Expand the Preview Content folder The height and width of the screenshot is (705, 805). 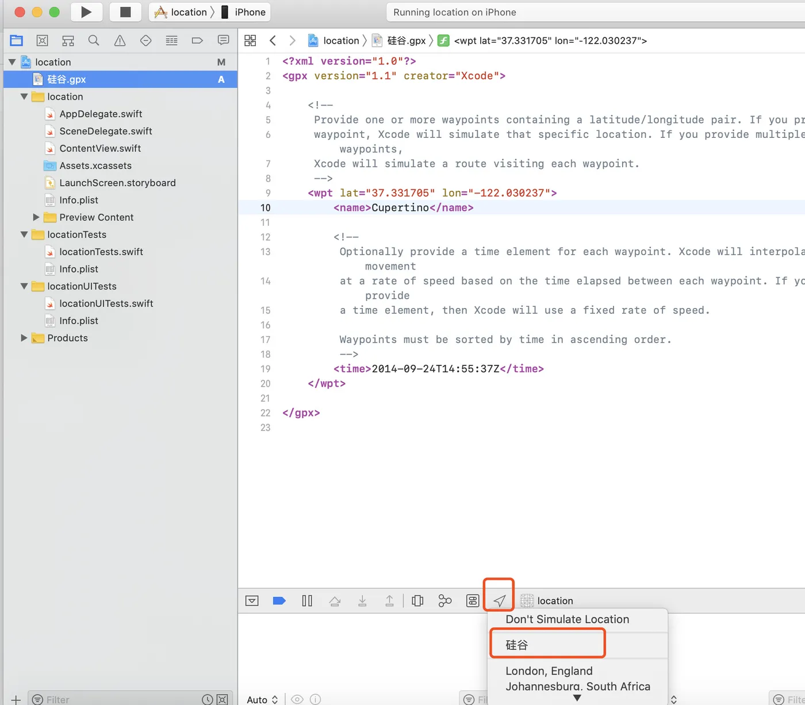click(36, 217)
